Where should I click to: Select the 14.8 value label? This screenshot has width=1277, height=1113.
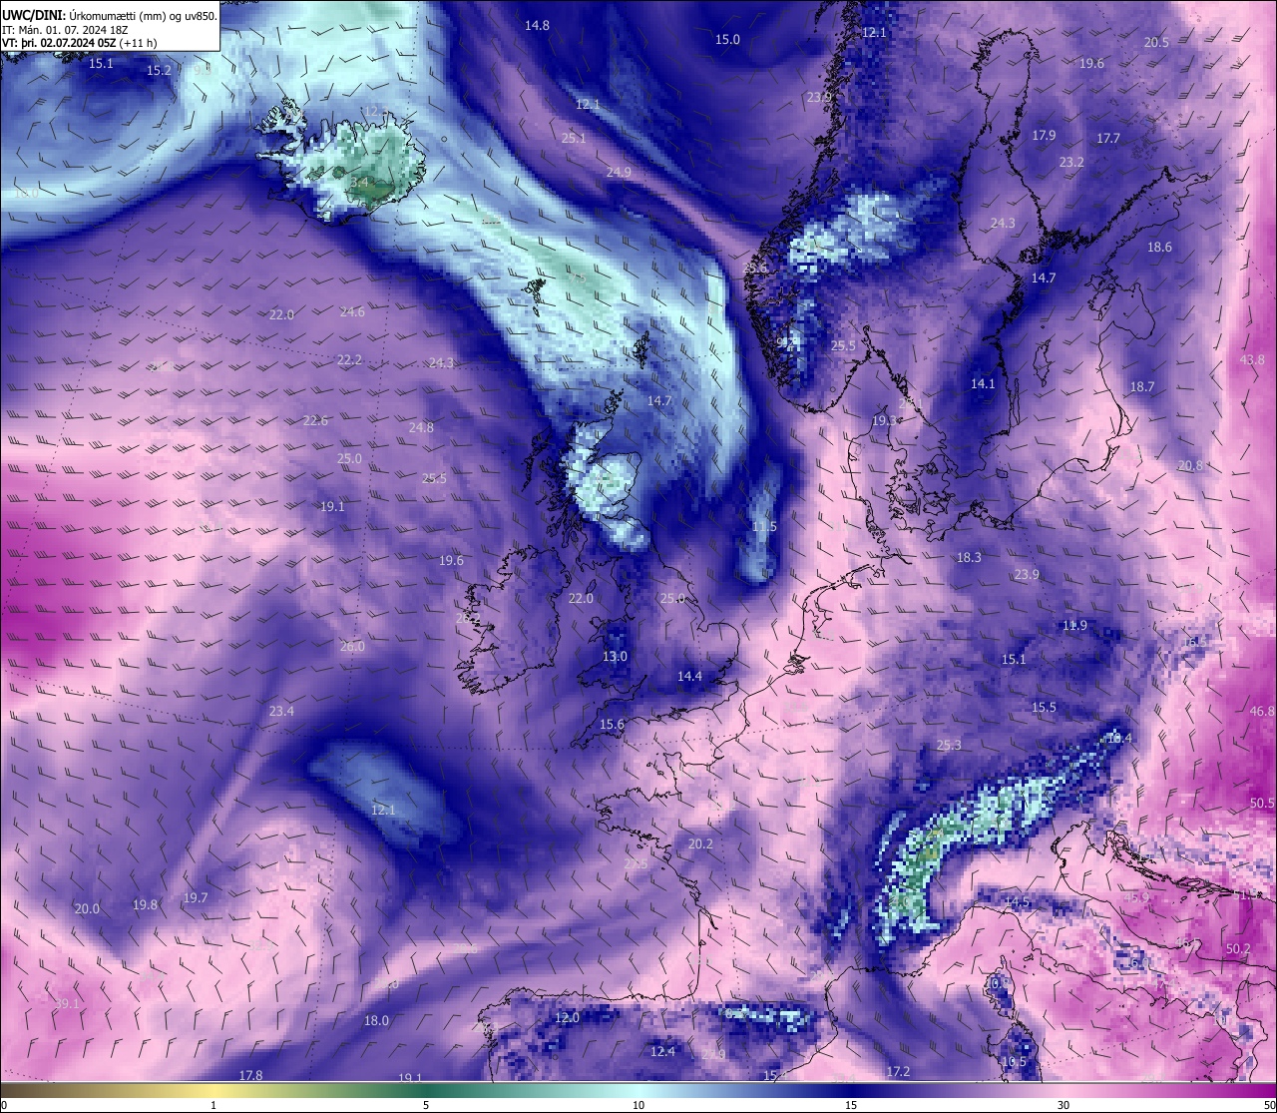click(537, 25)
